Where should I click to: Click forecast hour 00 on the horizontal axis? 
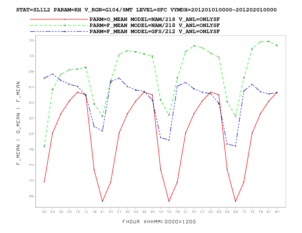44,212
